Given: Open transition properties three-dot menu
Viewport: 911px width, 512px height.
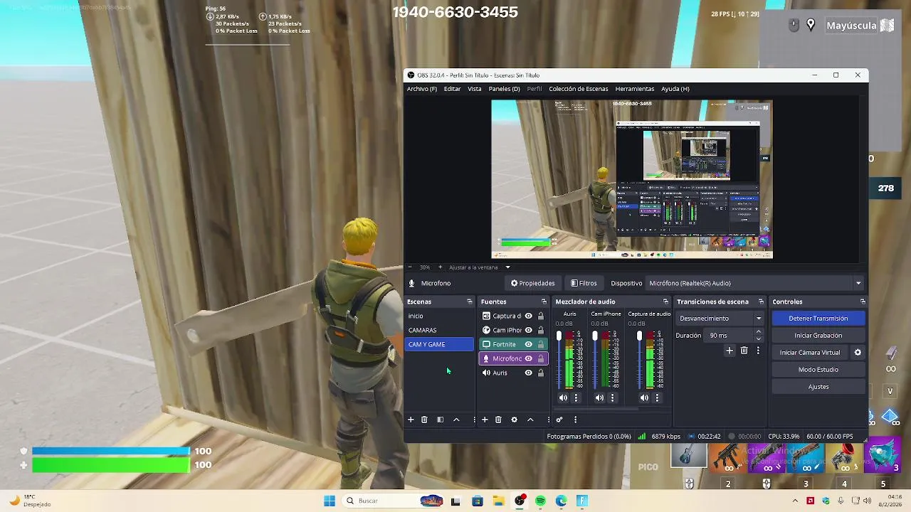Looking at the screenshot, I should [x=758, y=351].
